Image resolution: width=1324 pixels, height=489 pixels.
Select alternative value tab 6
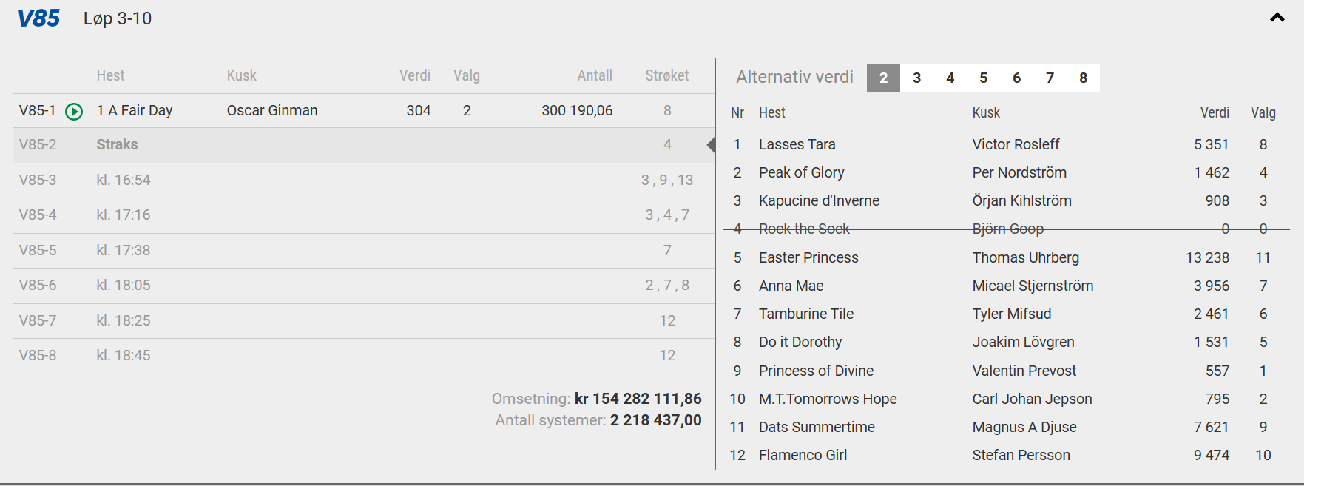click(1016, 78)
